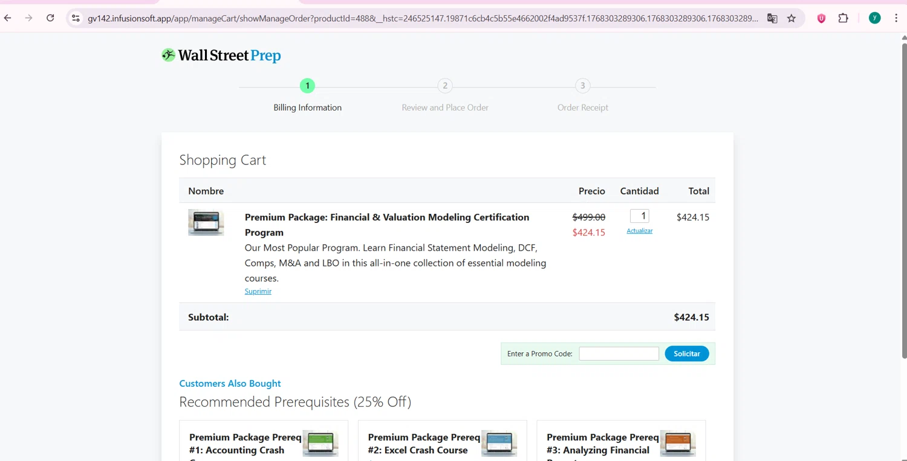
Task: Bookmark this page with star icon
Action: pyautogui.click(x=792, y=18)
